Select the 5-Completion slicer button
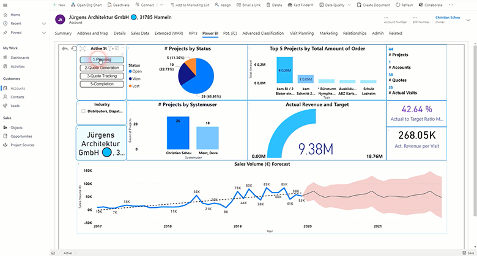 pos(102,84)
